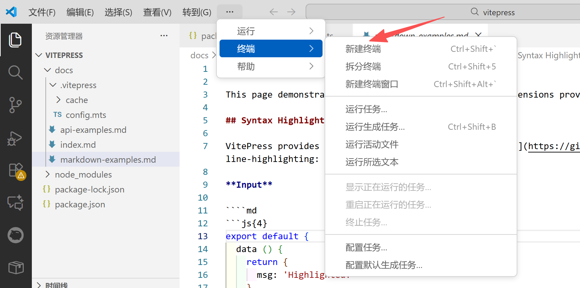Open package.json in file tree
580x288 pixels.
[80, 204]
